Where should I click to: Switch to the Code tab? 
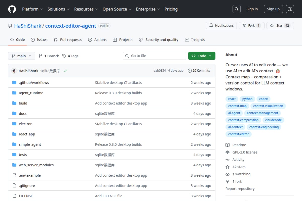(17, 40)
